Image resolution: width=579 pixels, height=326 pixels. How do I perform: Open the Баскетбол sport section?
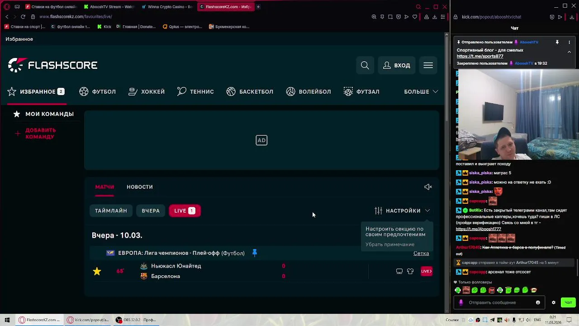point(250,91)
